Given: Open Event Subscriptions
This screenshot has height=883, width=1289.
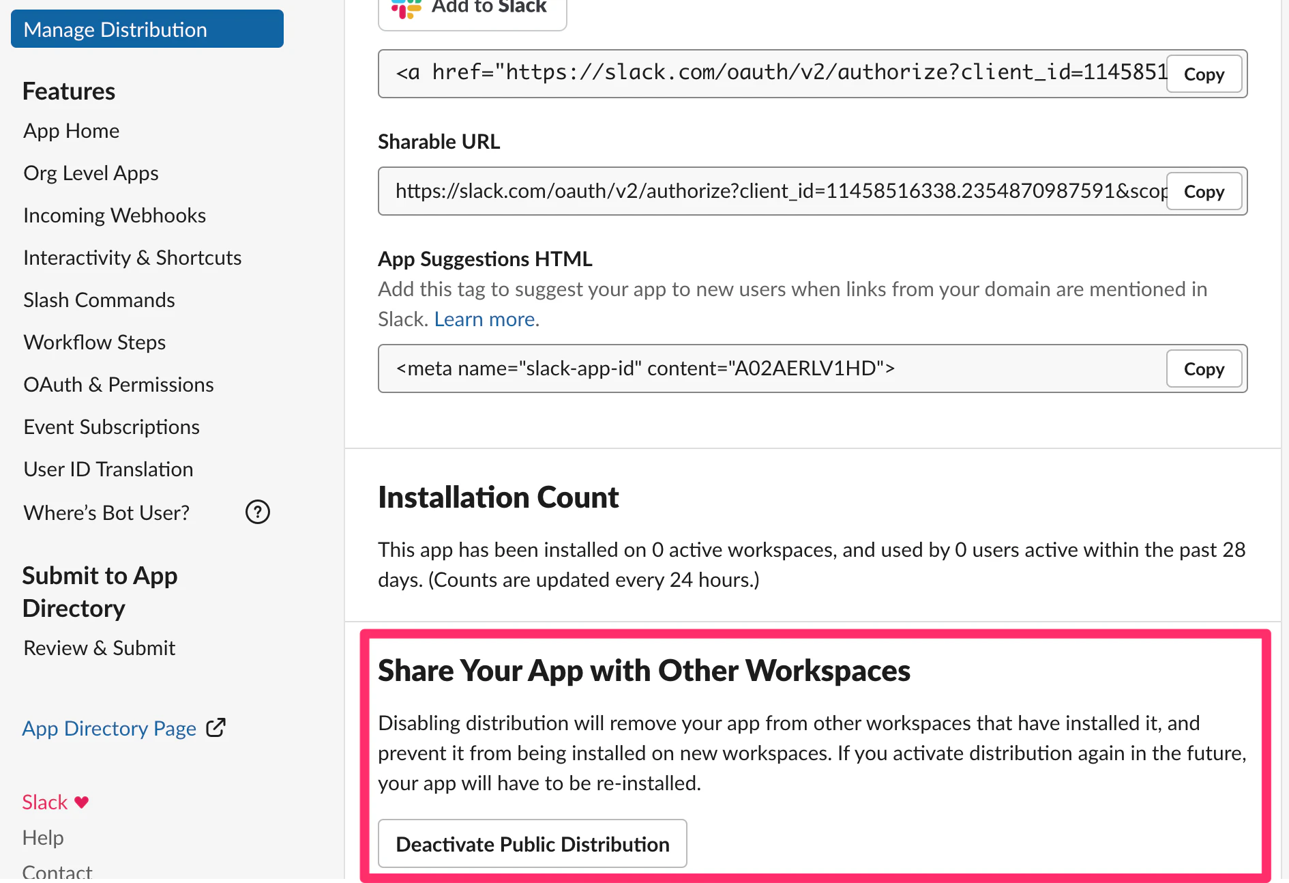Looking at the screenshot, I should tap(112, 426).
